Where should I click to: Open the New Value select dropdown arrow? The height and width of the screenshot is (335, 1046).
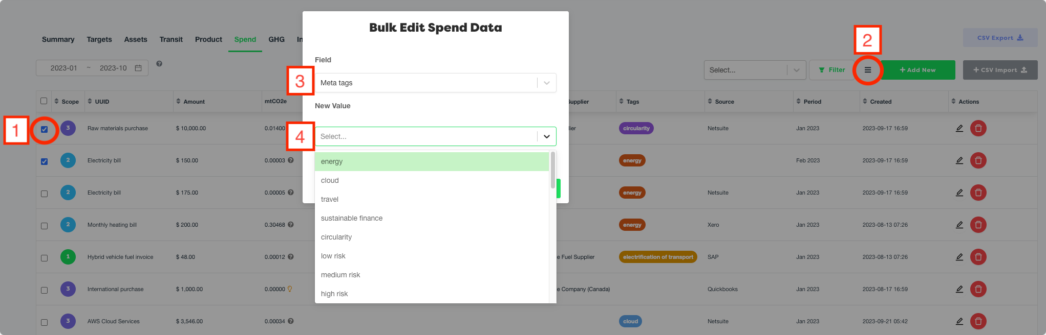pyautogui.click(x=546, y=136)
